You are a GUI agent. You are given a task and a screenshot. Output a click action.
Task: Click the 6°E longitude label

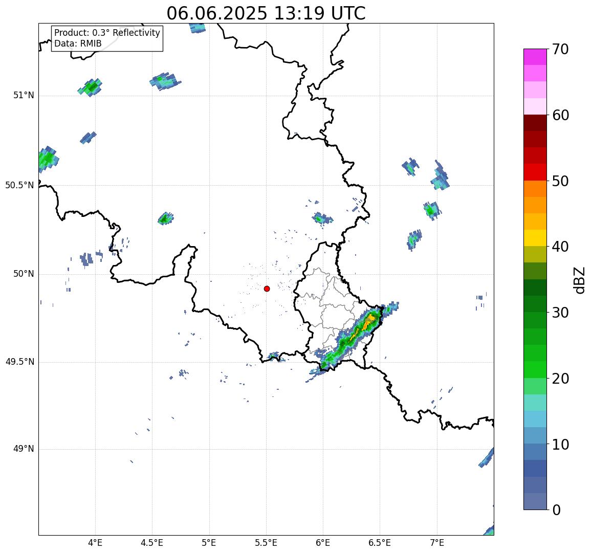click(x=323, y=543)
